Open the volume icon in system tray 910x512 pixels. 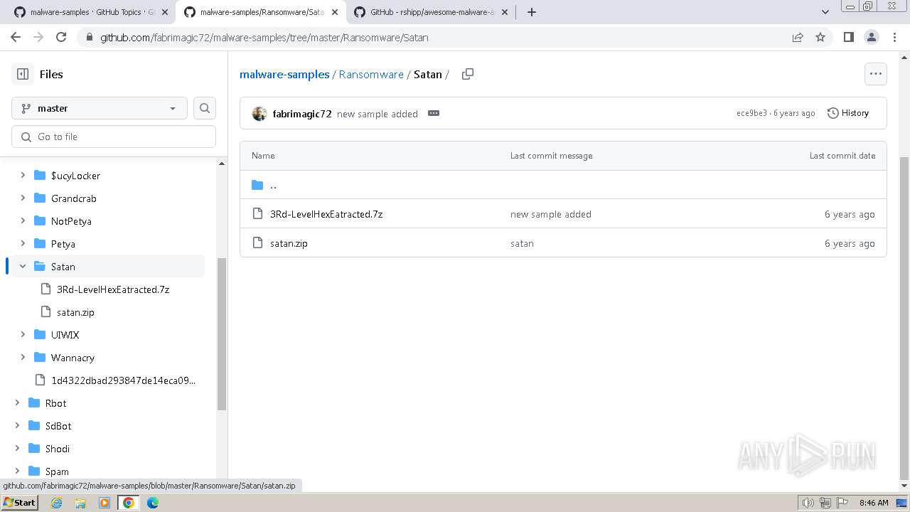tap(808, 503)
